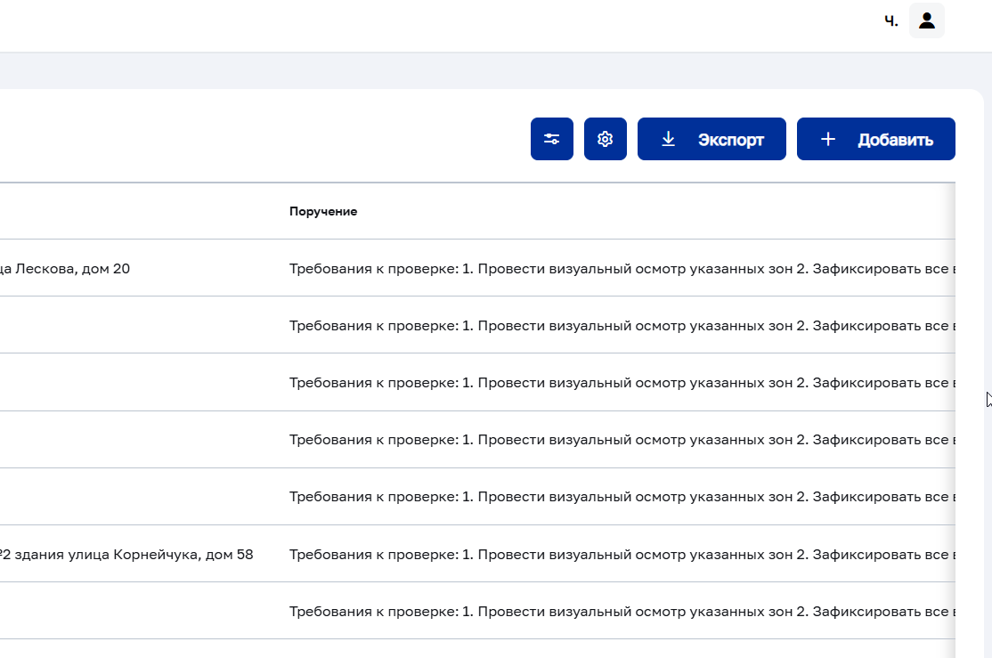Open table settings with the gear icon
Viewport: 992px width, 658px height.
click(606, 139)
